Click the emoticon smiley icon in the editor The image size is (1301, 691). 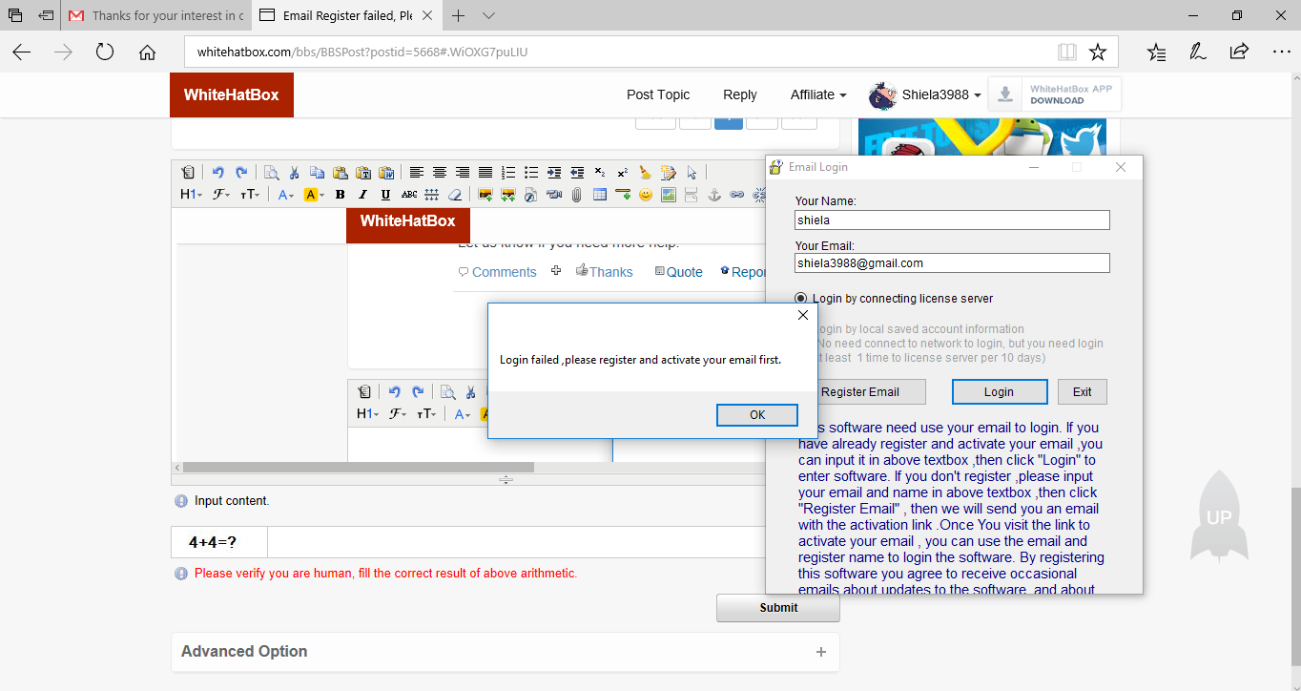tap(646, 195)
